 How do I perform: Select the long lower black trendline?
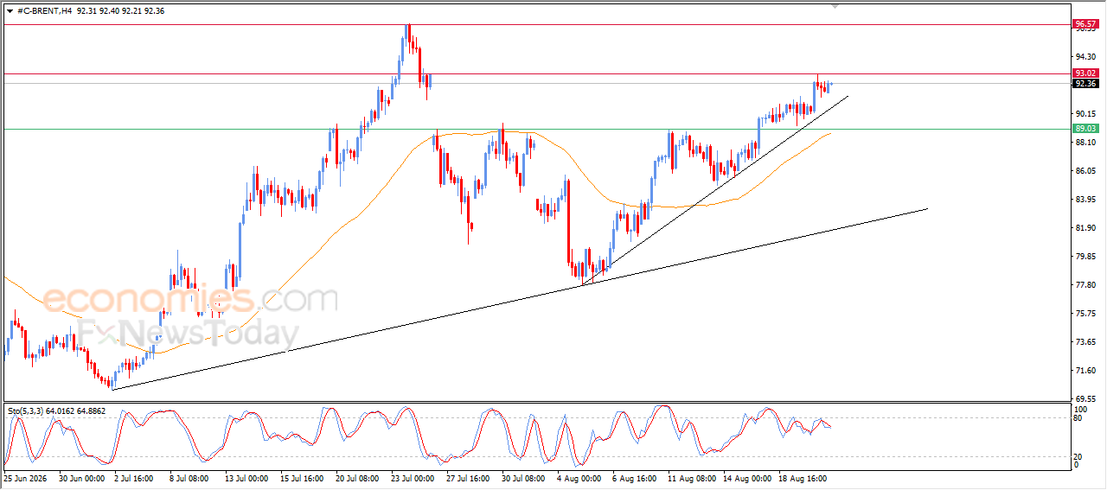(519, 297)
